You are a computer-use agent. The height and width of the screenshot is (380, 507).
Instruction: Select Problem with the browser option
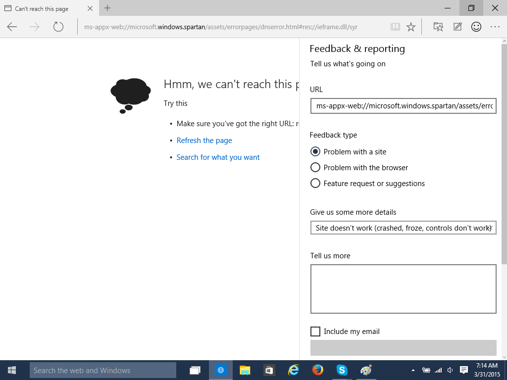tap(315, 167)
